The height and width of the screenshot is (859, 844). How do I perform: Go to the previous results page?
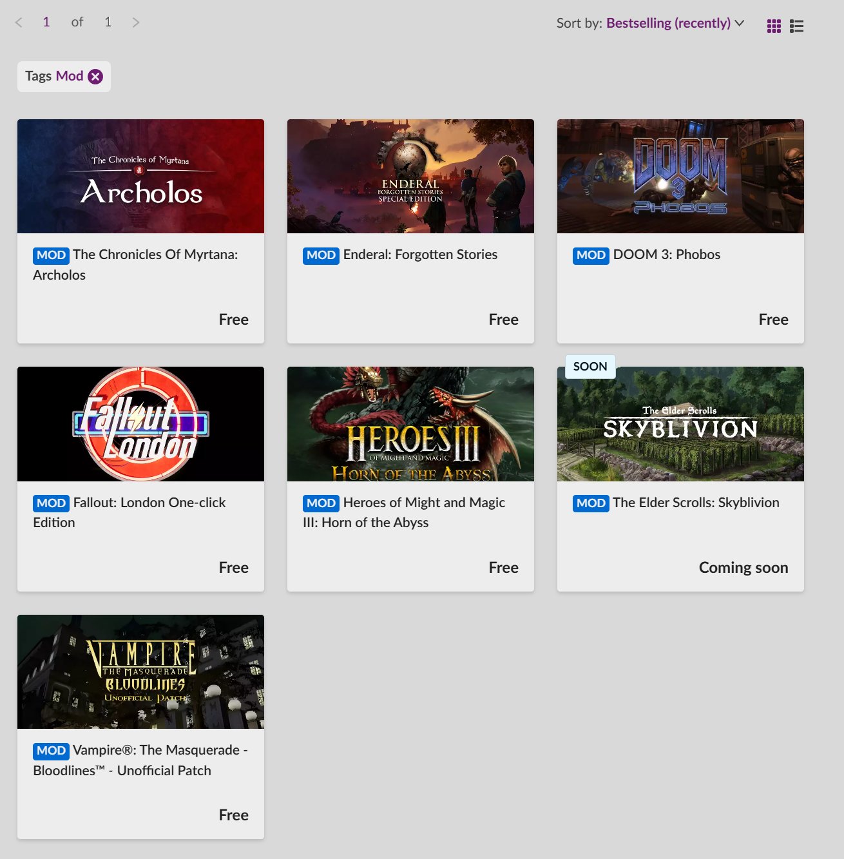(x=19, y=23)
